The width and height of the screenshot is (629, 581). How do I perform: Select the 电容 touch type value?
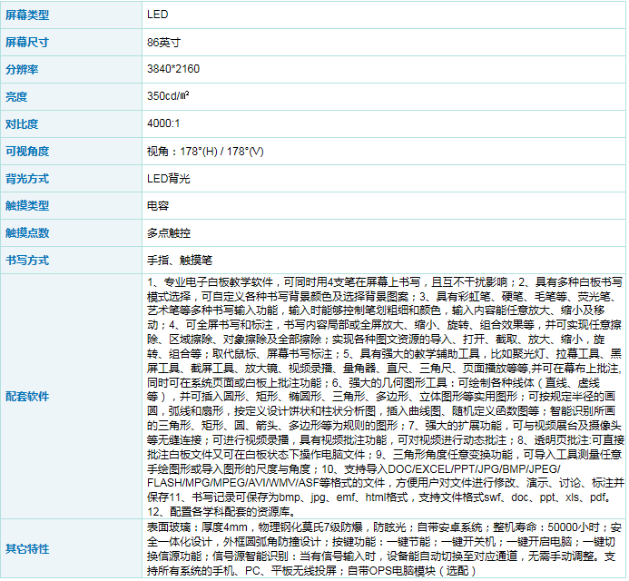(x=158, y=206)
